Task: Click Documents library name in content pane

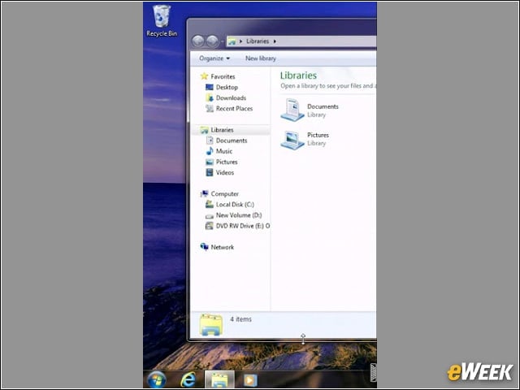Action: point(323,106)
